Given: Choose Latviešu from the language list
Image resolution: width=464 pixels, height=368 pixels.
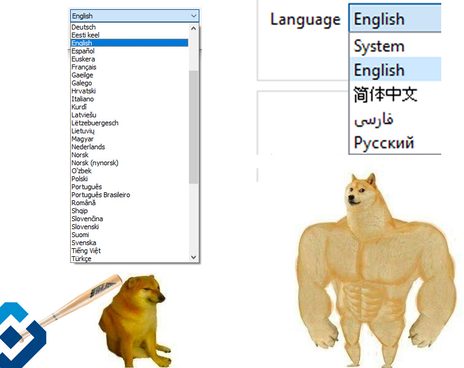Looking at the screenshot, I should pyautogui.click(x=130, y=115).
